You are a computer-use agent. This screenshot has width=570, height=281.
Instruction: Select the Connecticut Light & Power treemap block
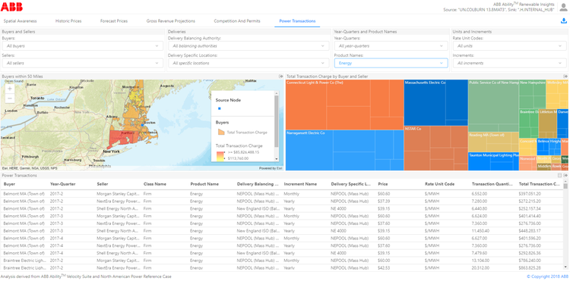pyautogui.click(x=306, y=105)
